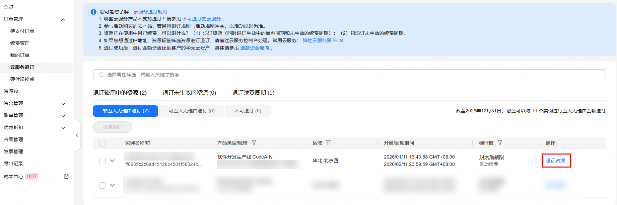Open the 云服务退订规则 link
This screenshot has height=205, width=617.
[150, 12]
